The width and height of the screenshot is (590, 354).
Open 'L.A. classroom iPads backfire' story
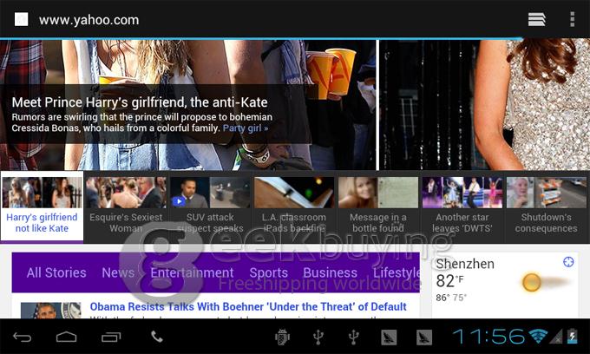pyautogui.click(x=294, y=223)
